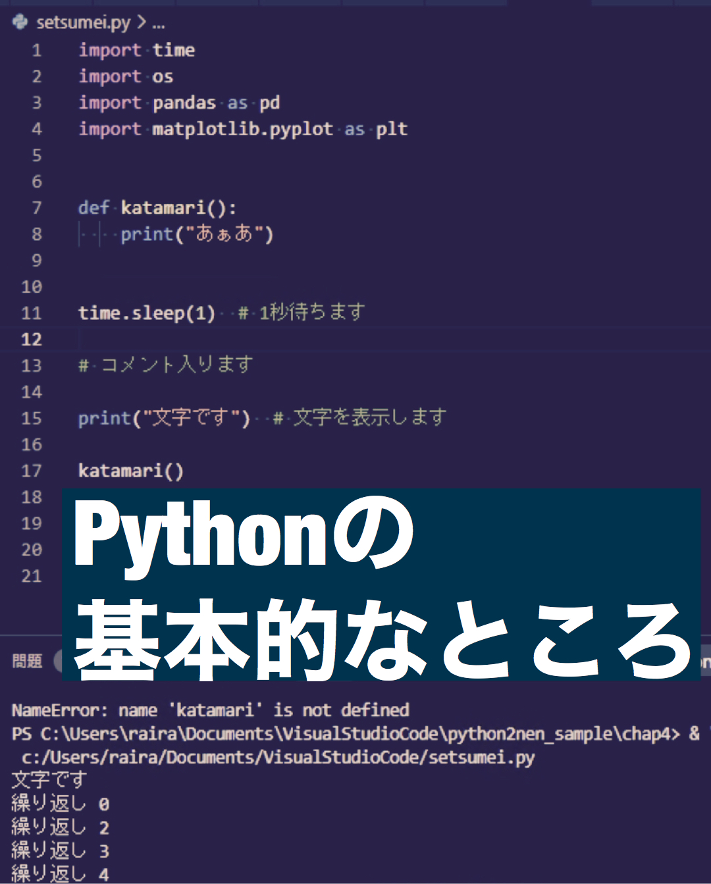
Task: Click line number 8 in the gutter
Action: pyautogui.click(x=37, y=234)
